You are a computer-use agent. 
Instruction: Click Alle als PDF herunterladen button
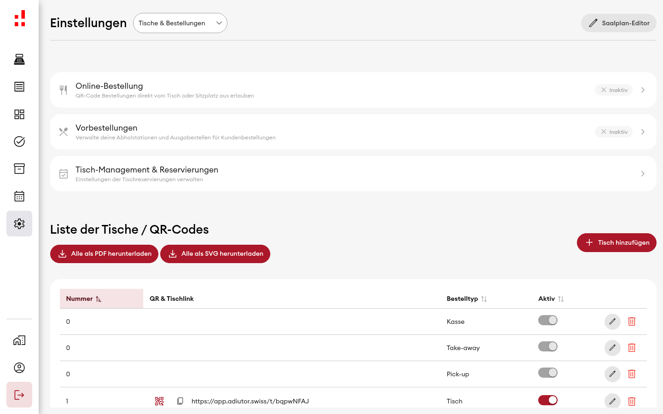[x=104, y=254]
